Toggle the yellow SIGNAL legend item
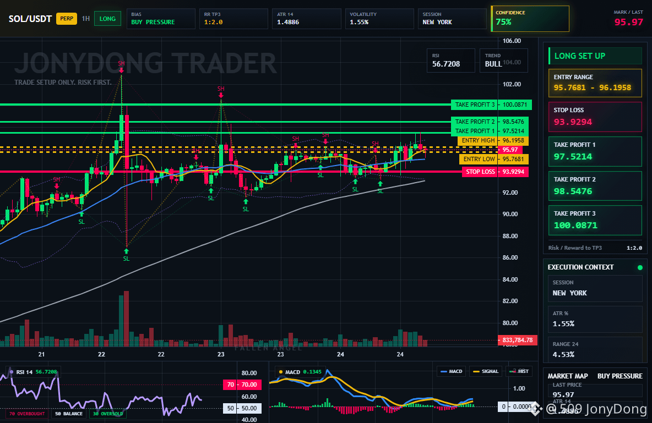652x423 pixels. click(485, 371)
